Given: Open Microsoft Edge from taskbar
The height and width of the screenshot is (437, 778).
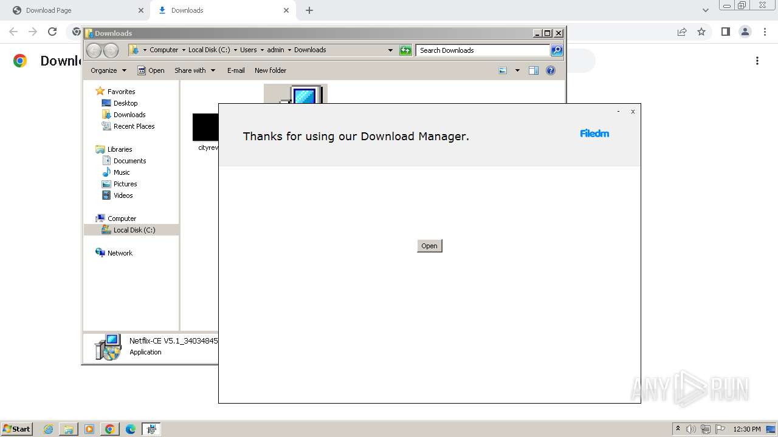Looking at the screenshot, I should [130, 429].
